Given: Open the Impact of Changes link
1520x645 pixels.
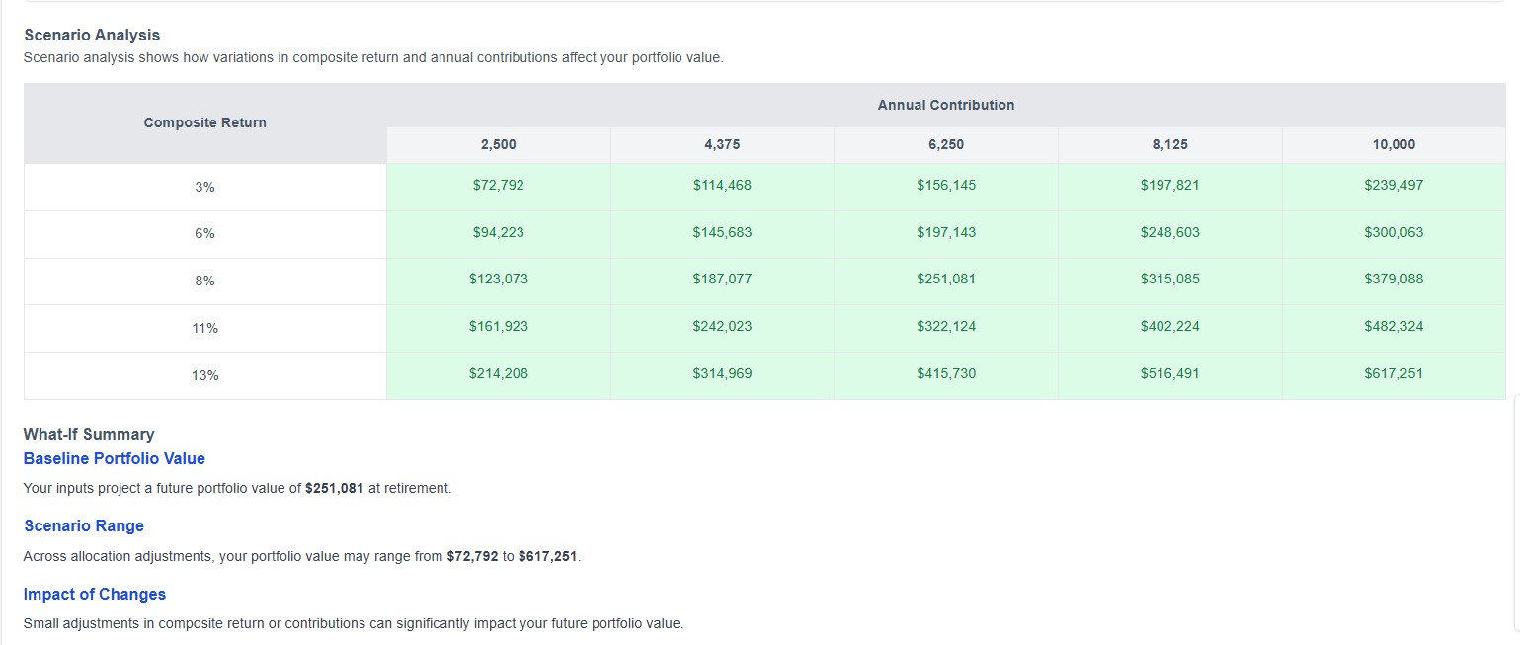Looking at the screenshot, I should 94,594.
